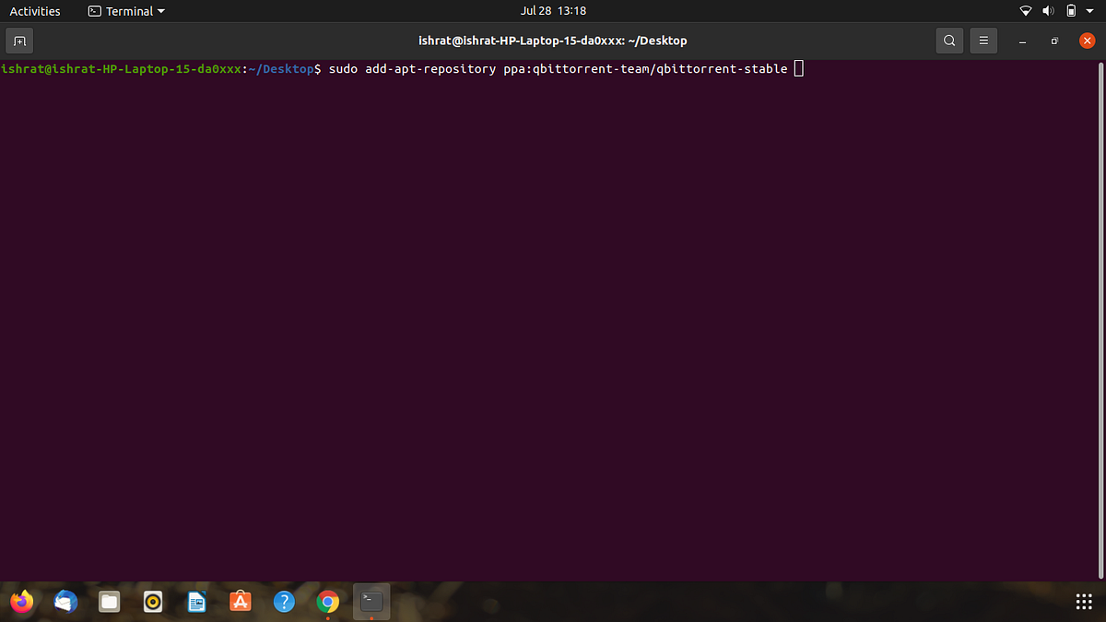
Task: Open LibreOffice Writer from the dock
Action: (x=196, y=601)
